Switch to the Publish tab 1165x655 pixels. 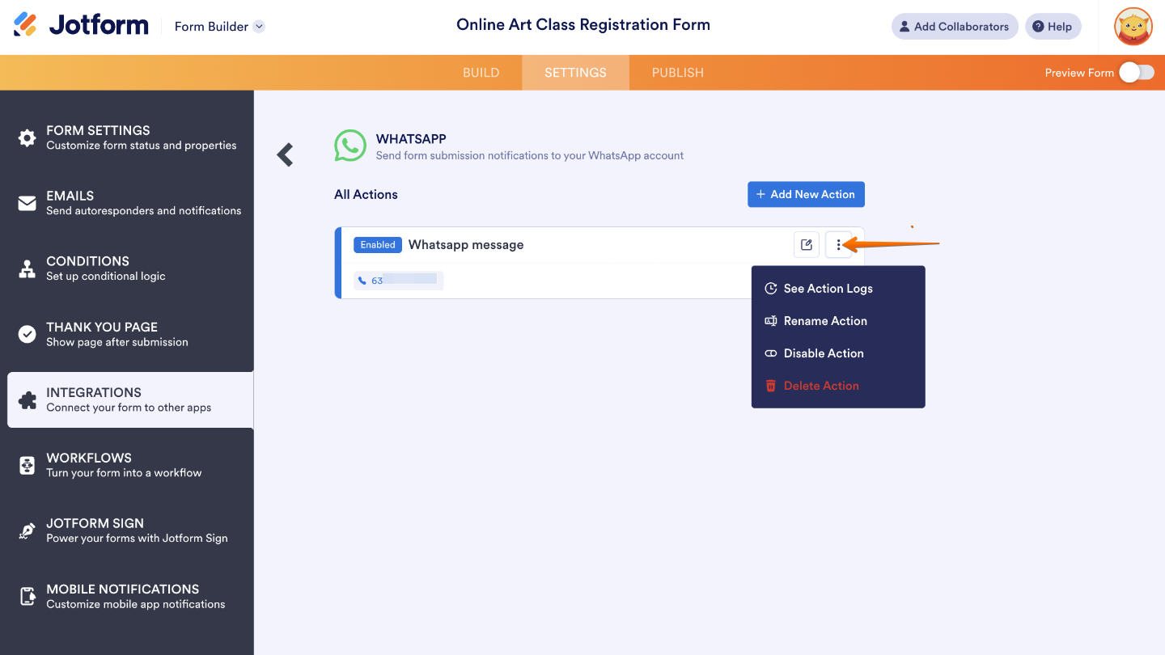pos(677,72)
